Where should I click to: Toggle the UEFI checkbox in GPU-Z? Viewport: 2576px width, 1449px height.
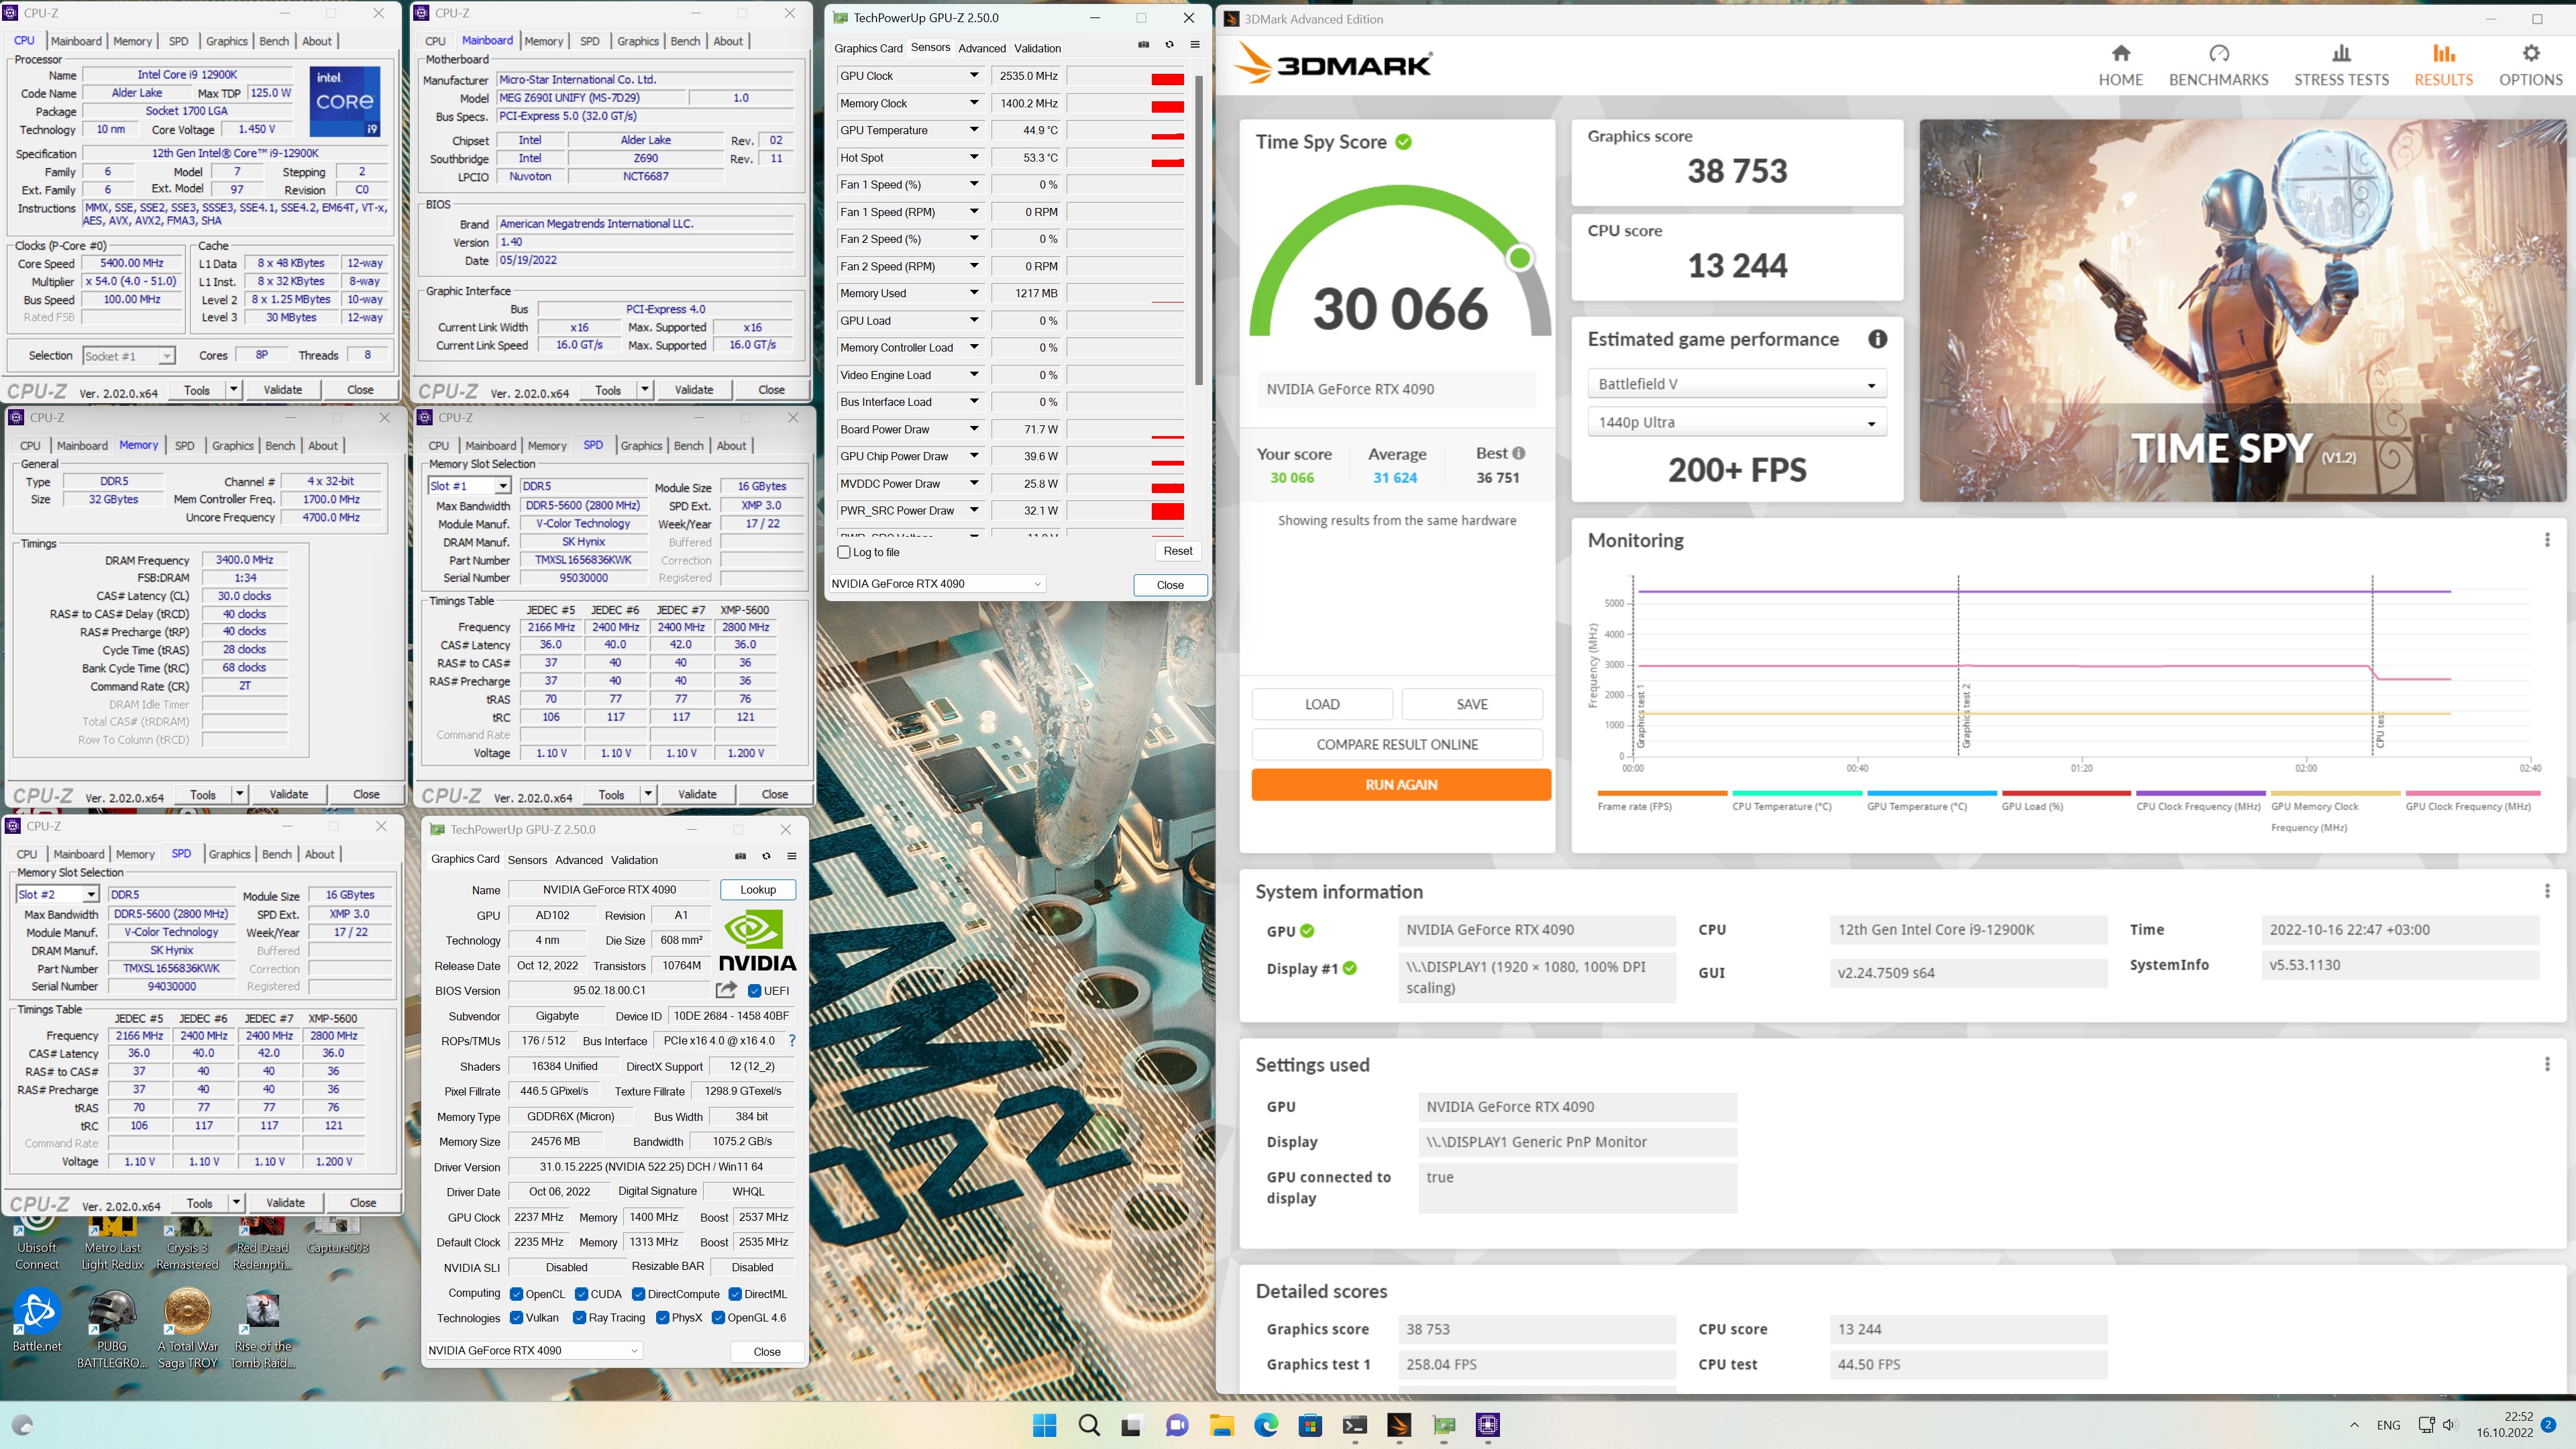pos(755,991)
